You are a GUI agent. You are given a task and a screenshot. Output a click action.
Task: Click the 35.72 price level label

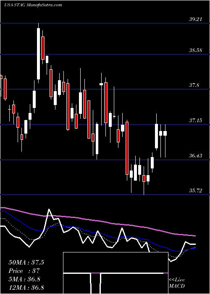point(196,191)
